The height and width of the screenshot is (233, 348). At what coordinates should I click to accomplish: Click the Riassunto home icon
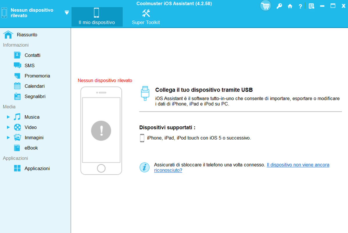click(8, 35)
